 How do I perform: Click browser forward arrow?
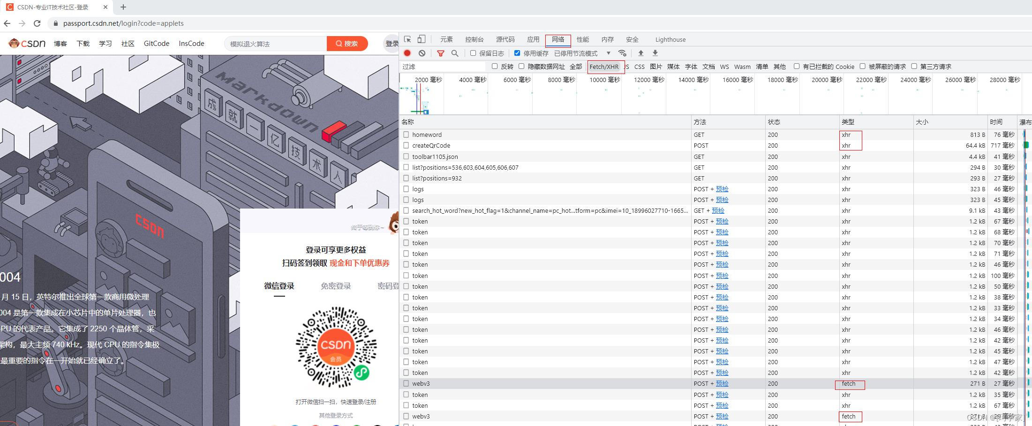coord(22,23)
